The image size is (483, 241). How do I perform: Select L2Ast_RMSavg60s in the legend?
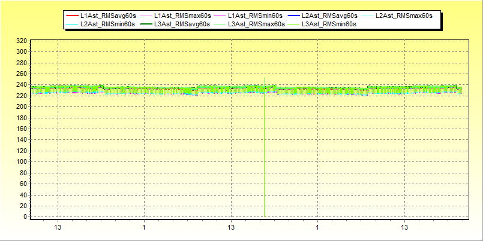coord(329,15)
